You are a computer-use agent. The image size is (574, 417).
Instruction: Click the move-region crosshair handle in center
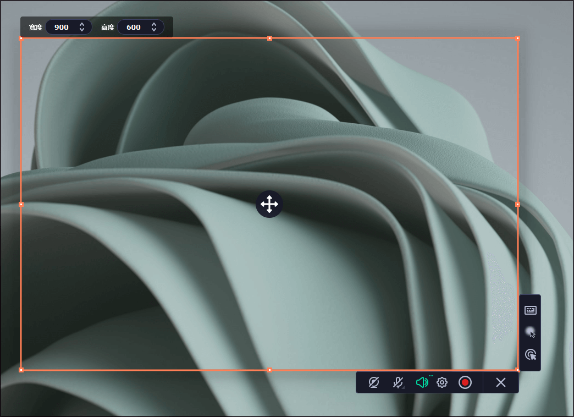click(269, 204)
